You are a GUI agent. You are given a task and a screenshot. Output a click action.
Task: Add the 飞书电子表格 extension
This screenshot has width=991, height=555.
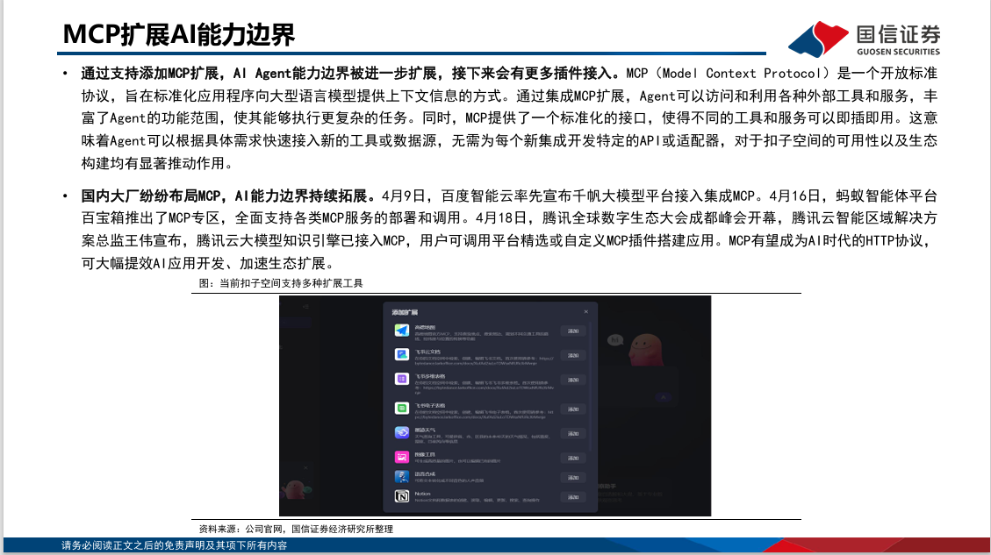[x=573, y=409]
